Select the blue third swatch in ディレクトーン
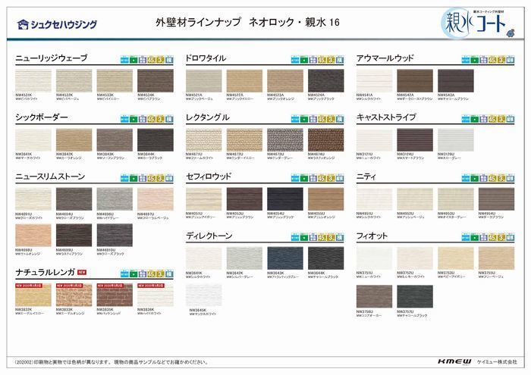This screenshot has width=531, height=375. click(285, 258)
